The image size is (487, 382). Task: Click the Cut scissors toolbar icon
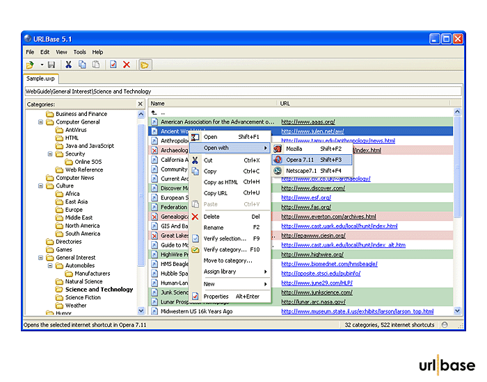click(x=68, y=65)
